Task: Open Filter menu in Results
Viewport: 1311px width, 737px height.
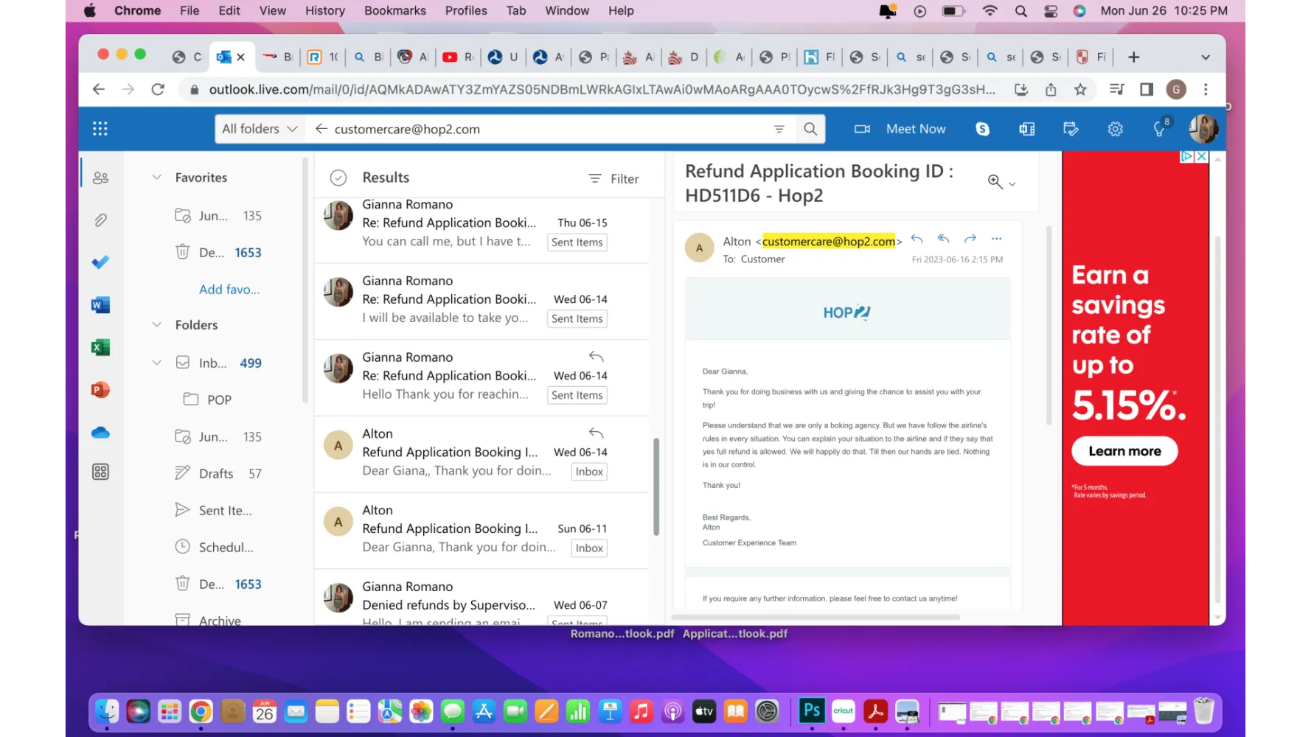Action: click(x=613, y=178)
